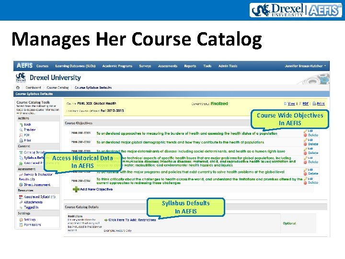
Task: Go to the home icon in breadcrumb
Action: pos(18,87)
